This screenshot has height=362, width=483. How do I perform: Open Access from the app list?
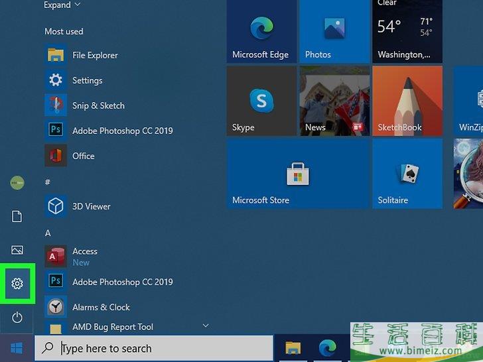point(85,251)
